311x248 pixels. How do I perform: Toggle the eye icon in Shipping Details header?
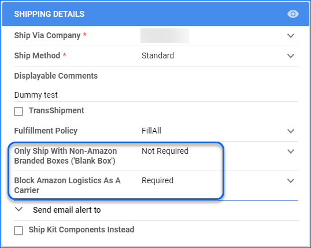pos(293,14)
